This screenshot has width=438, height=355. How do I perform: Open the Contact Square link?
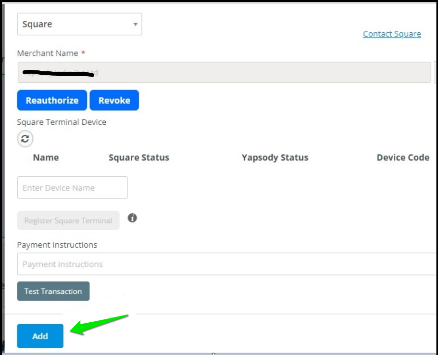pyautogui.click(x=392, y=34)
